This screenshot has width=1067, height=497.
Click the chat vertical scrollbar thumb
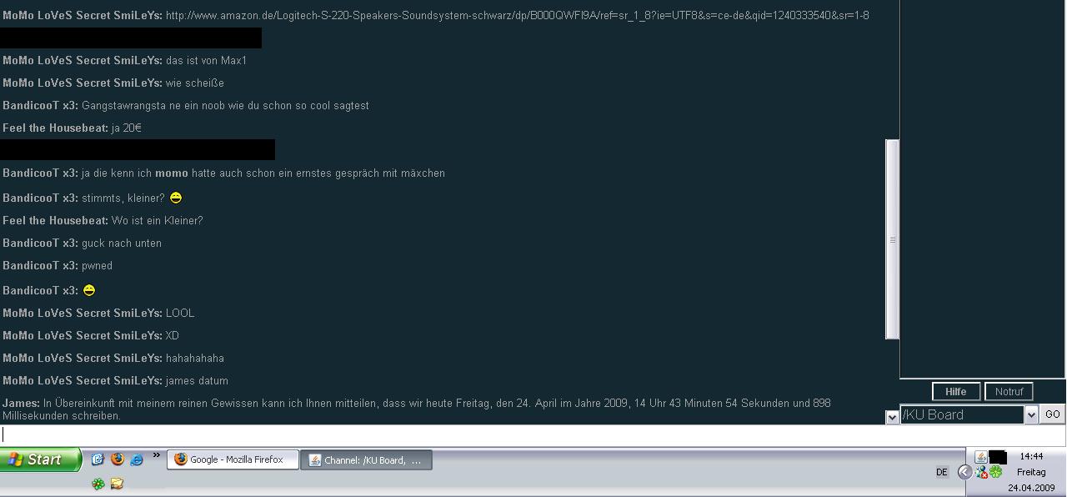point(892,239)
